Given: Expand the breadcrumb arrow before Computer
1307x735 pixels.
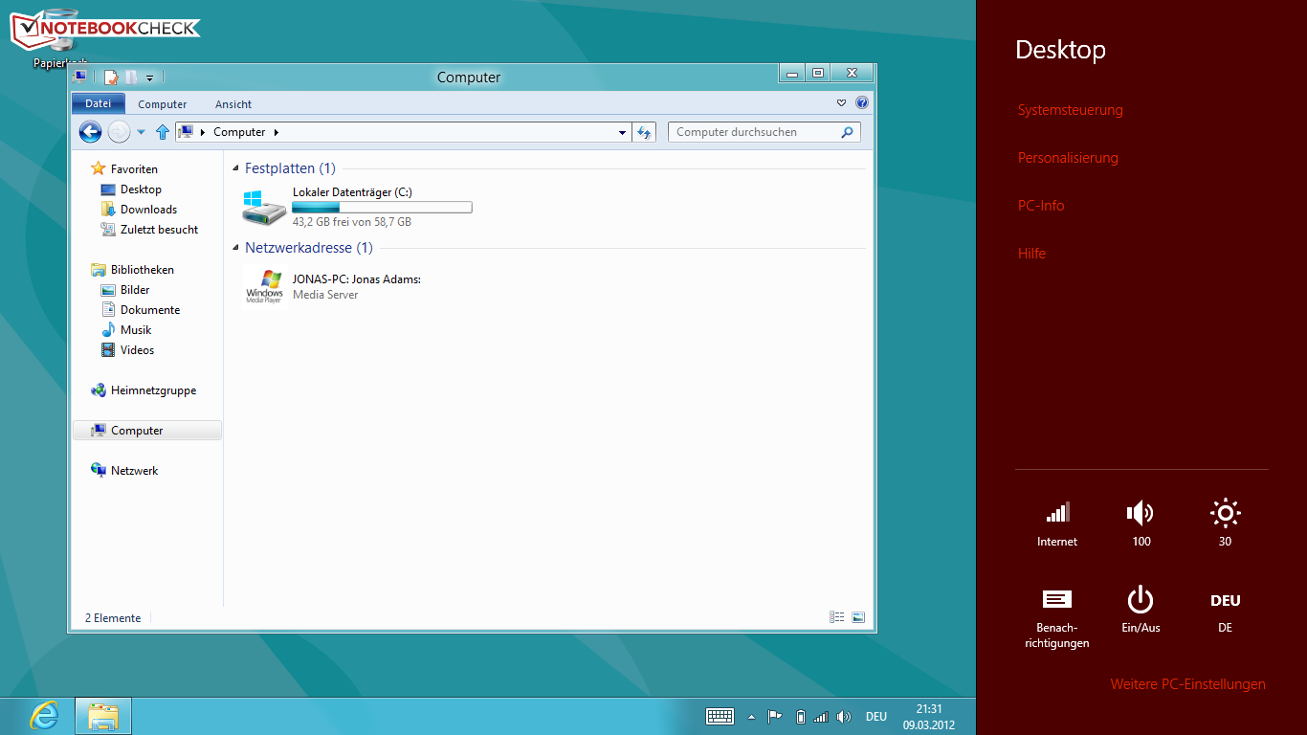Looking at the screenshot, I should pyautogui.click(x=203, y=133).
